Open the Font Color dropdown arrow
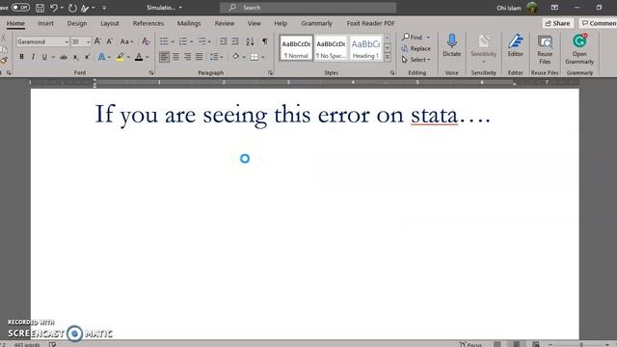This screenshot has height=347, width=617. click(148, 58)
